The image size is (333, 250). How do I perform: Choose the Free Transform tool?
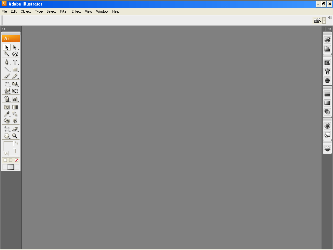coord(15,91)
